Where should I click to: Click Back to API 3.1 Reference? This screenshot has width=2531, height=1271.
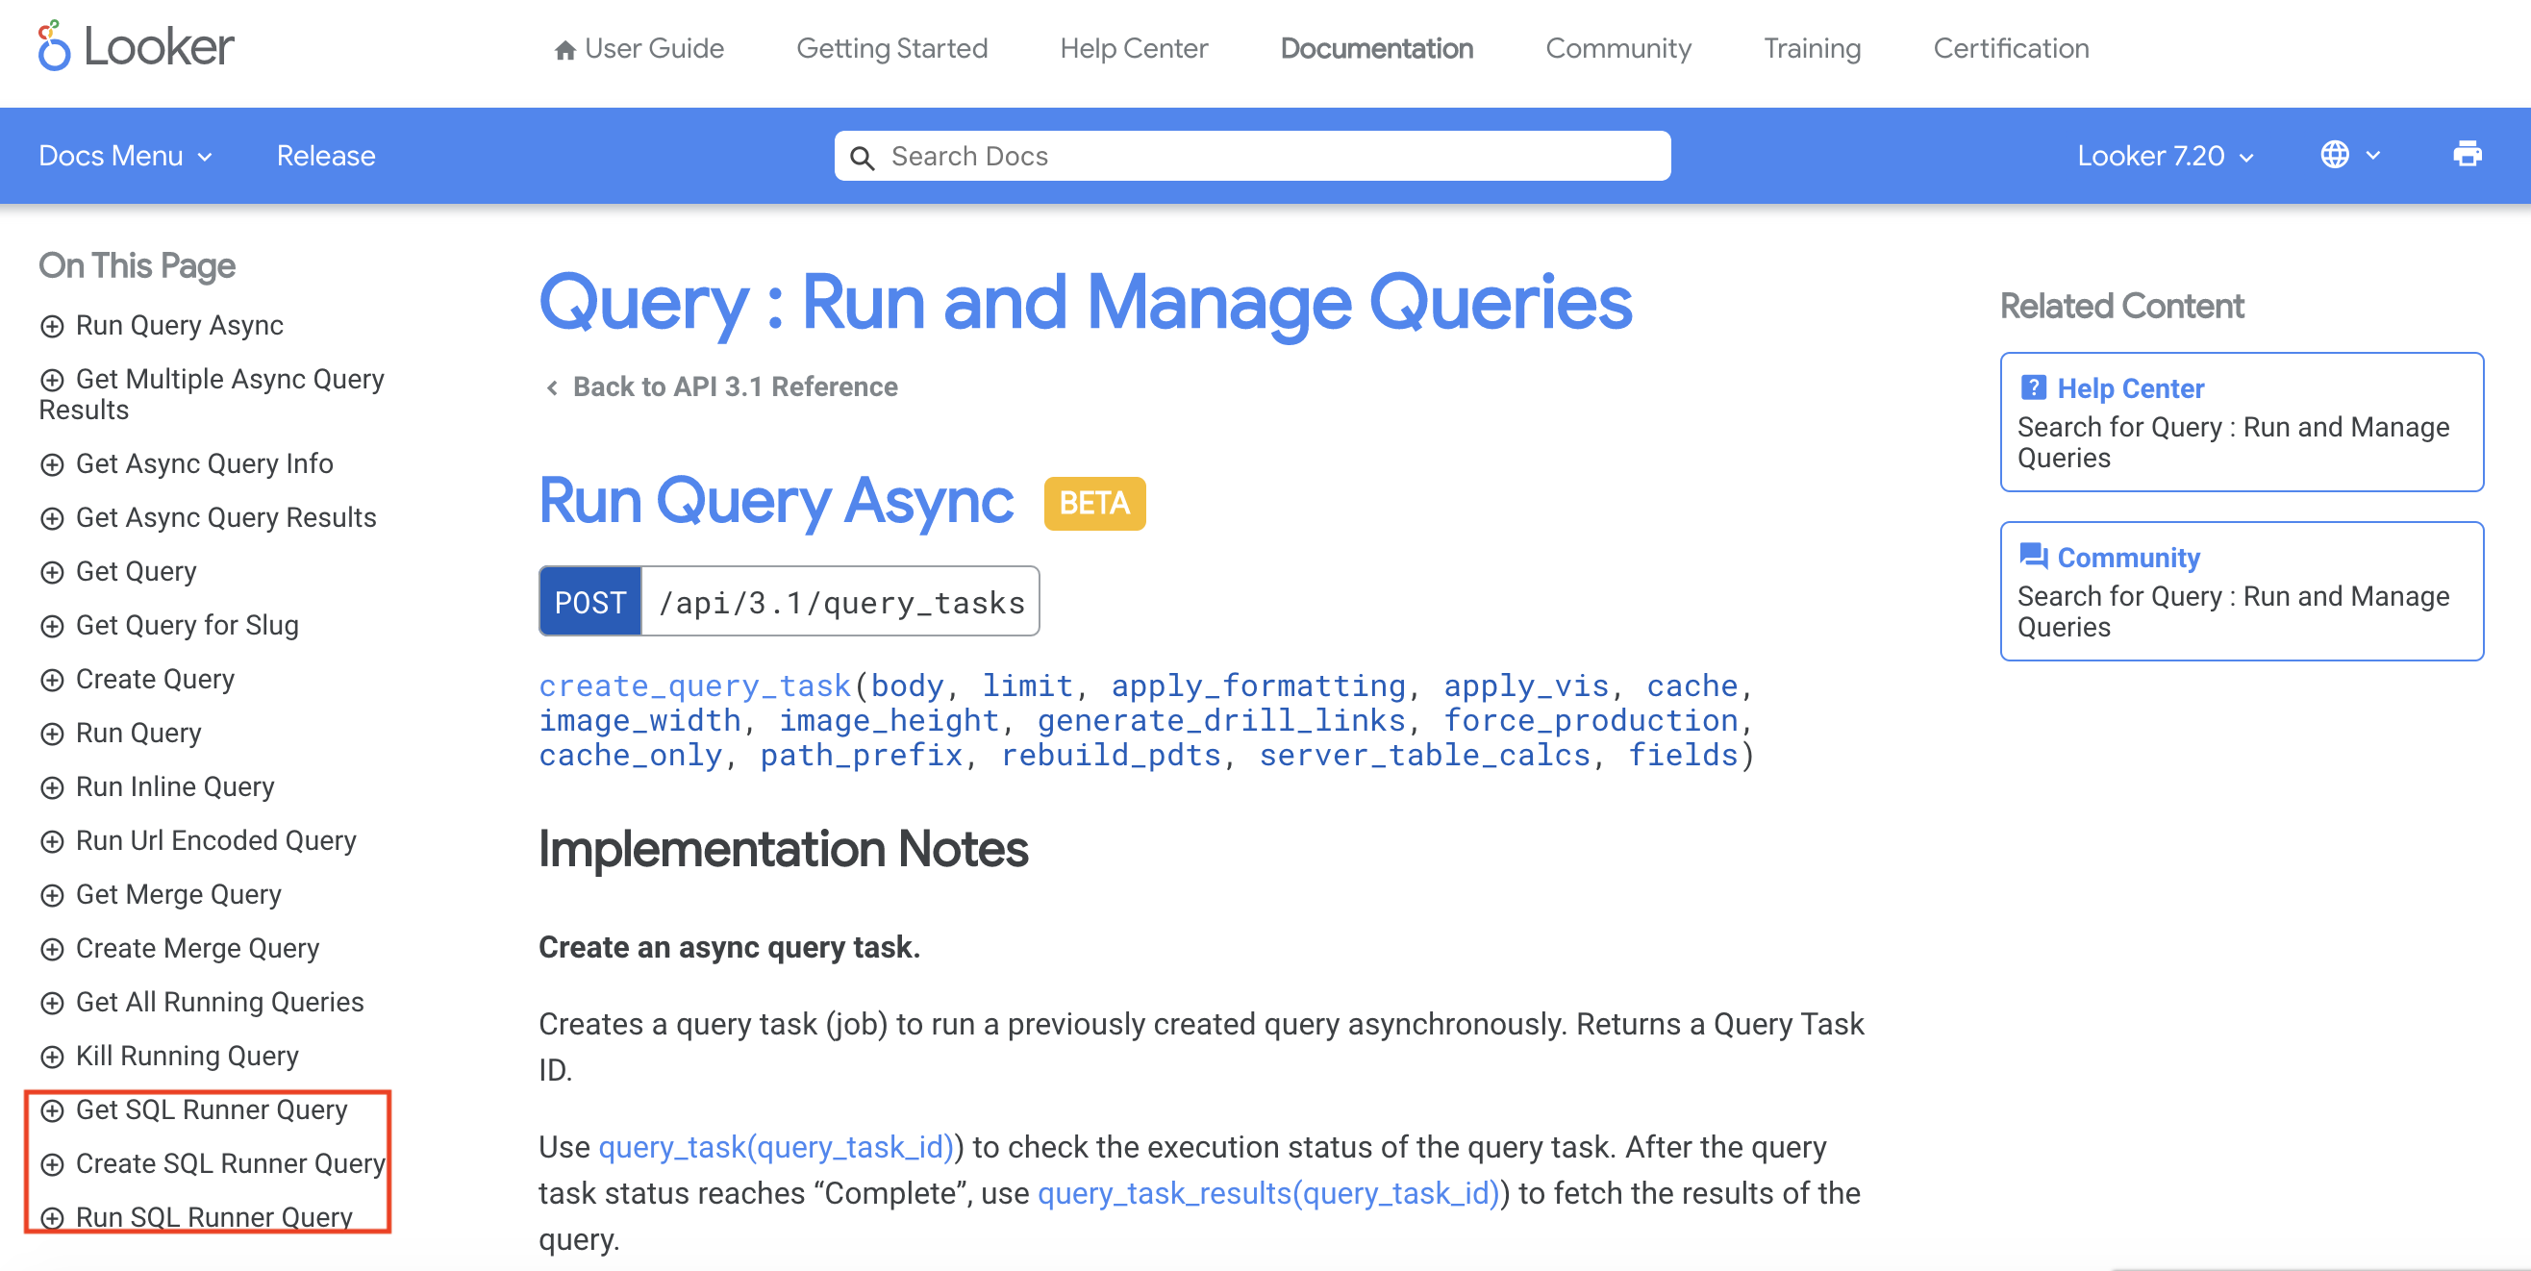coord(735,387)
